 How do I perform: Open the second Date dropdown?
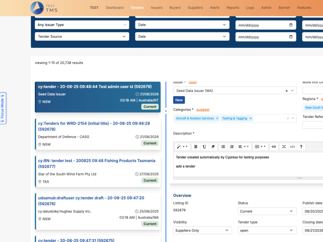point(182,37)
